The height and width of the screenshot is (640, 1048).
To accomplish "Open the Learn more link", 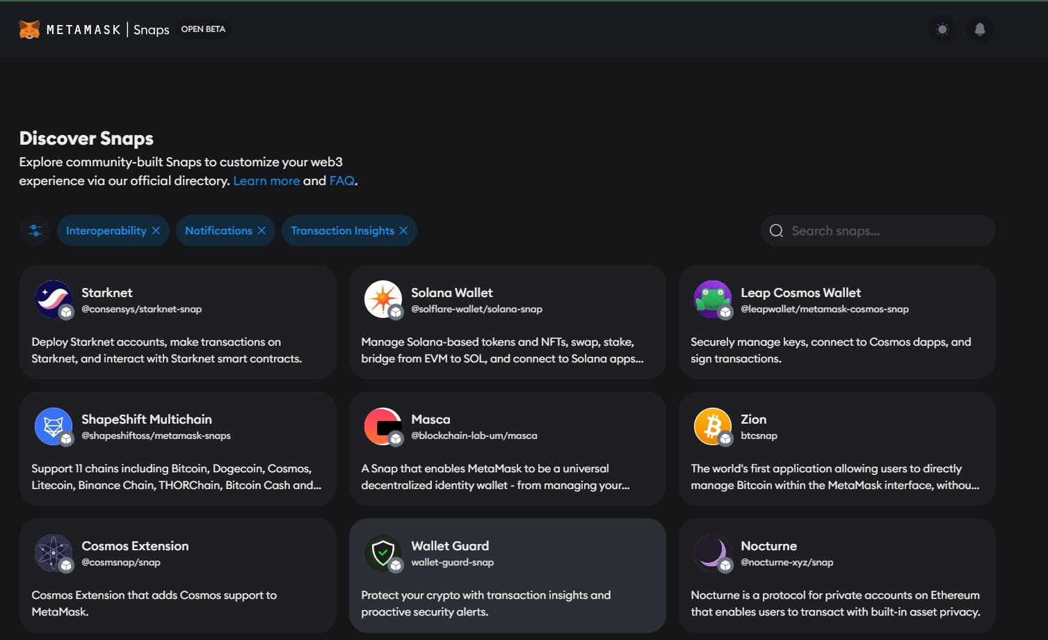I will pos(266,181).
